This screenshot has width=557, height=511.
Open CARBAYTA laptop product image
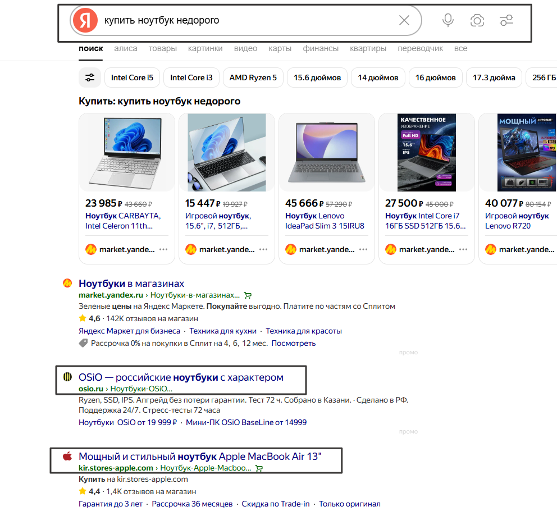coord(127,152)
